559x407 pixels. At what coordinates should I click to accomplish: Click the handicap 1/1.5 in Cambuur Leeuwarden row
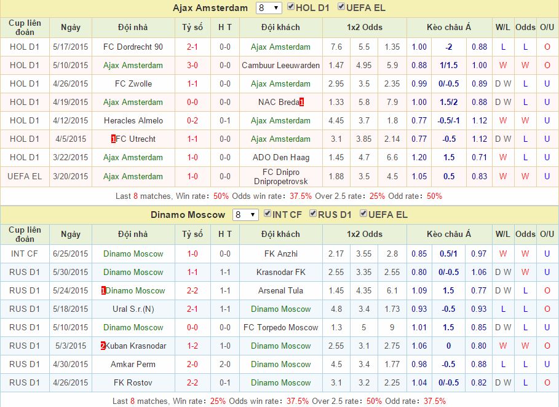(449, 66)
